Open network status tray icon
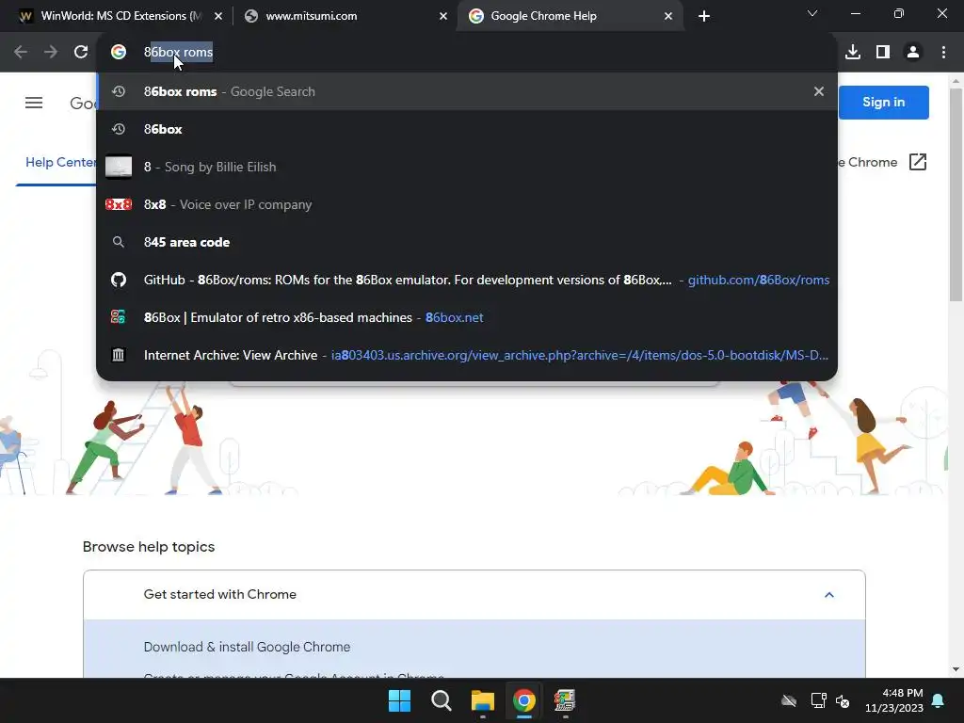The width and height of the screenshot is (964, 723). 818,700
